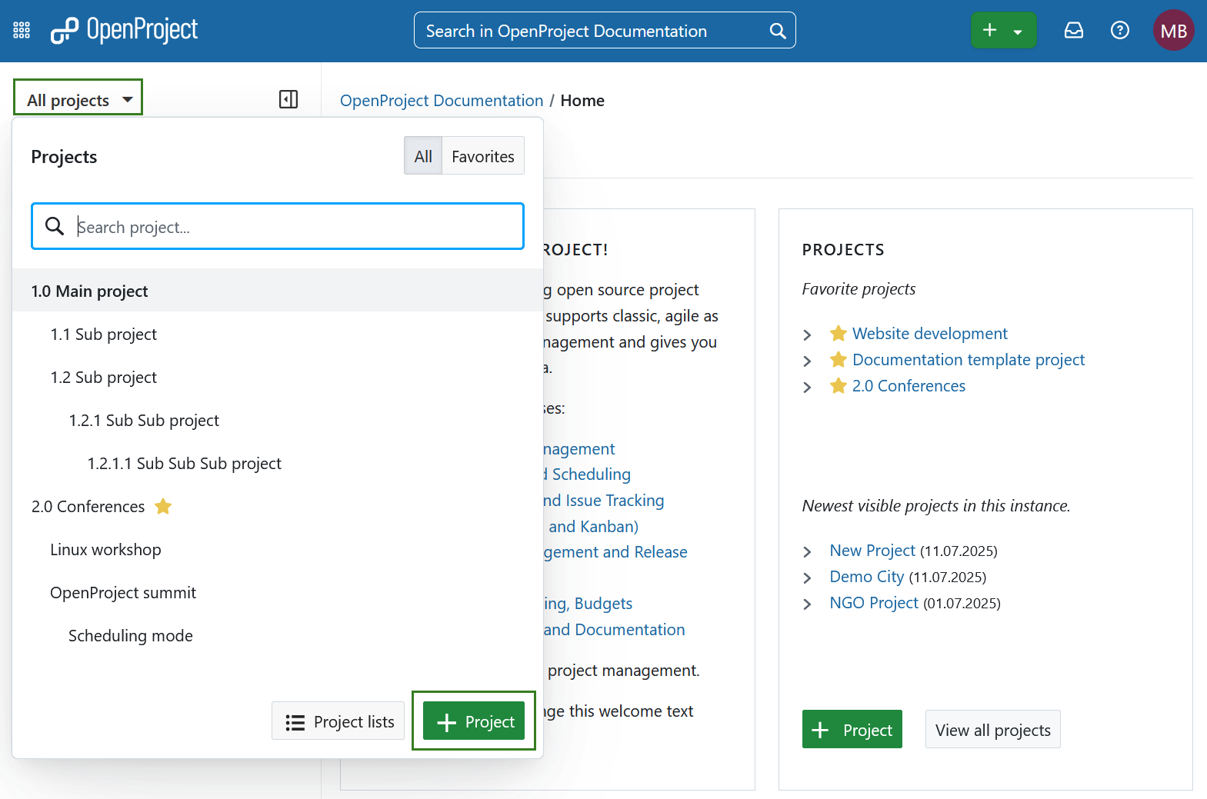Open the Documentation link in welcome text
The width and height of the screenshot is (1207, 799).
click(615, 629)
